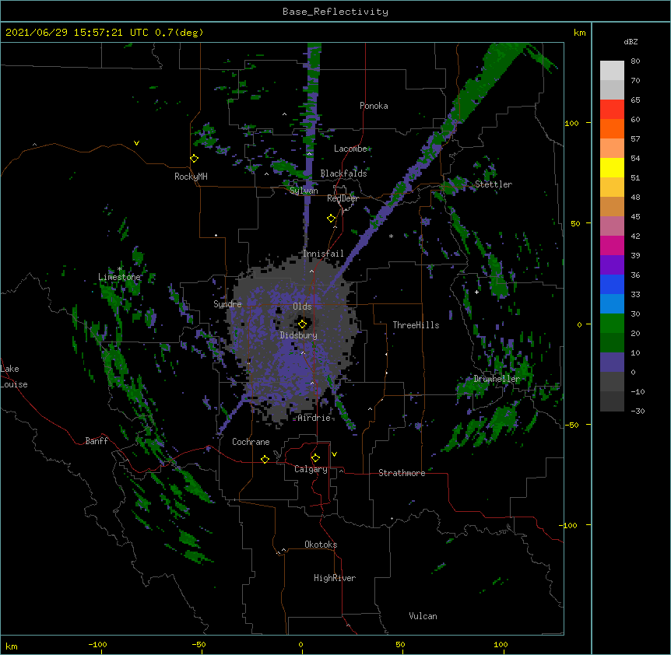671x655 pixels.
Task: Click the ThreeHills label
Action: point(416,325)
